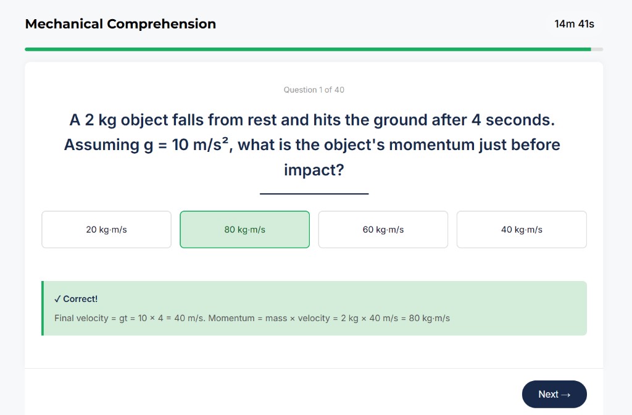The height and width of the screenshot is (415, 632).
Task: Click the highlighted correct answer card
Action: pos(244,229)
